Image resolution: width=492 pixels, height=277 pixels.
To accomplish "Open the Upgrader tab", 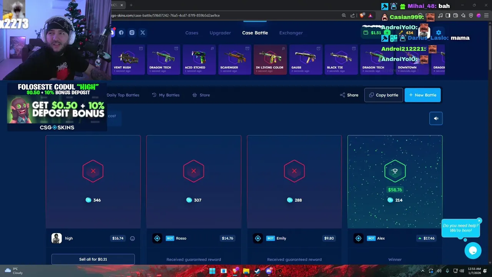I will tap(220, 33).
